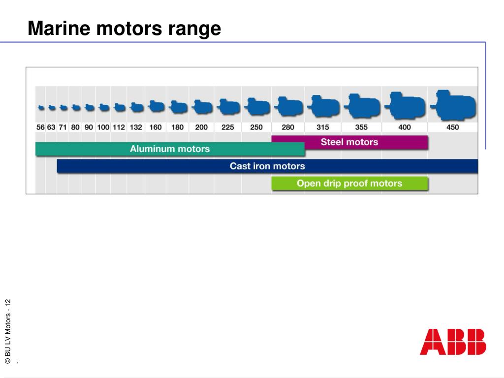Screen dimensions: 504x378
Task: Click the frame size label 63
Action: coord(51,127)
